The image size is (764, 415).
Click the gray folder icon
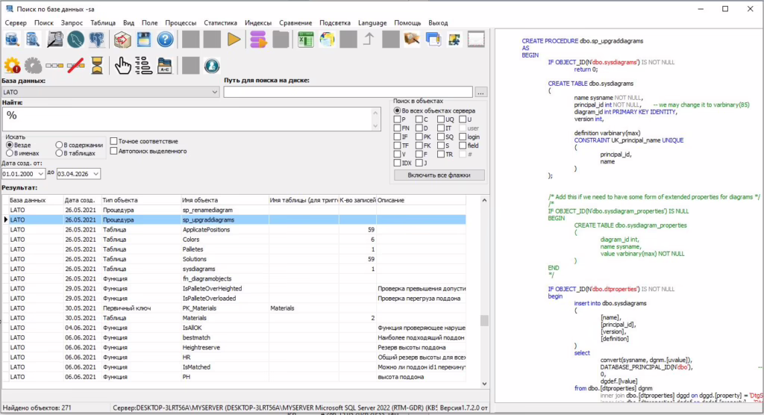click(x=281, y=40)
